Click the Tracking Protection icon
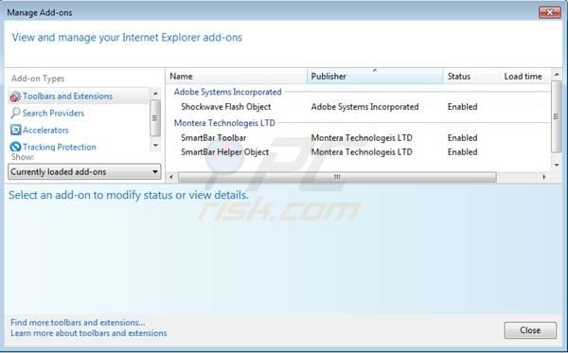This screenshot has height=353, width=568. pos(15,147)
